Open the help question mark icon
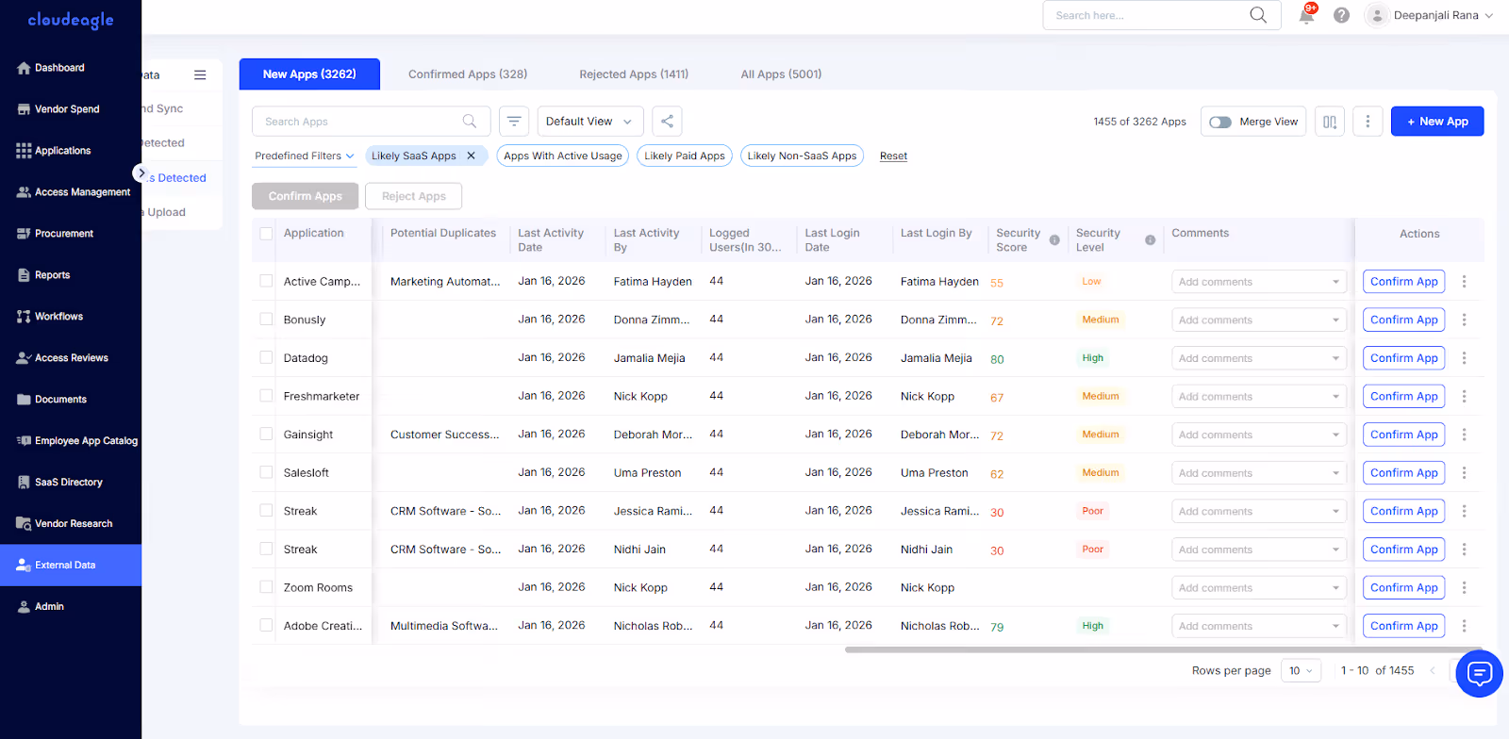The width and height of the screenshot is (1509, 739). click(x=1342, y=15)
